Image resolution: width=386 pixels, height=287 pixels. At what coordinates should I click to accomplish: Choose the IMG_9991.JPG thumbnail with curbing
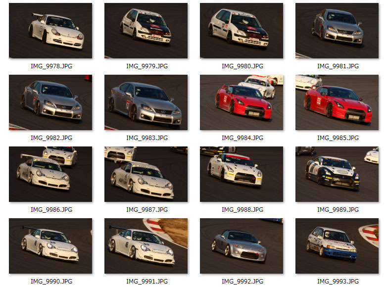[x=146, y=246]
